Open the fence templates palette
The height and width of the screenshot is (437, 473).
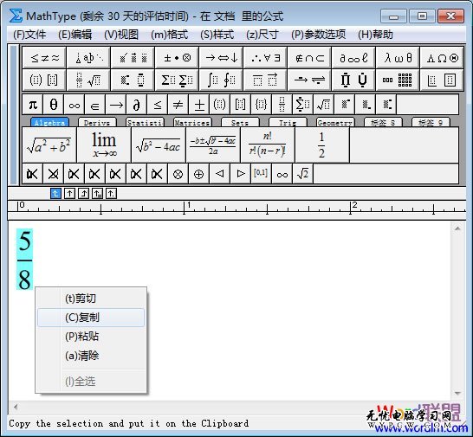[44, 80]
